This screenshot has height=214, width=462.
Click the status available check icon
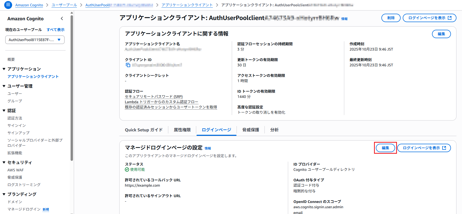(127, 170)
